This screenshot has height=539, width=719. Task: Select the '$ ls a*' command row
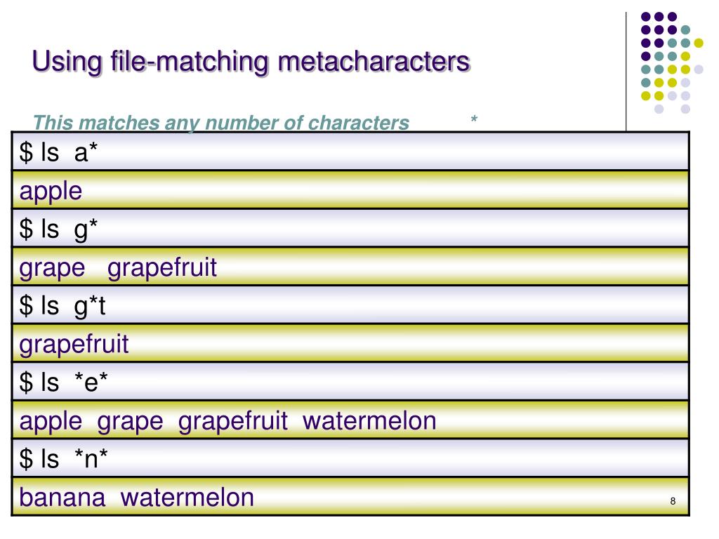(x=350, y=152)
